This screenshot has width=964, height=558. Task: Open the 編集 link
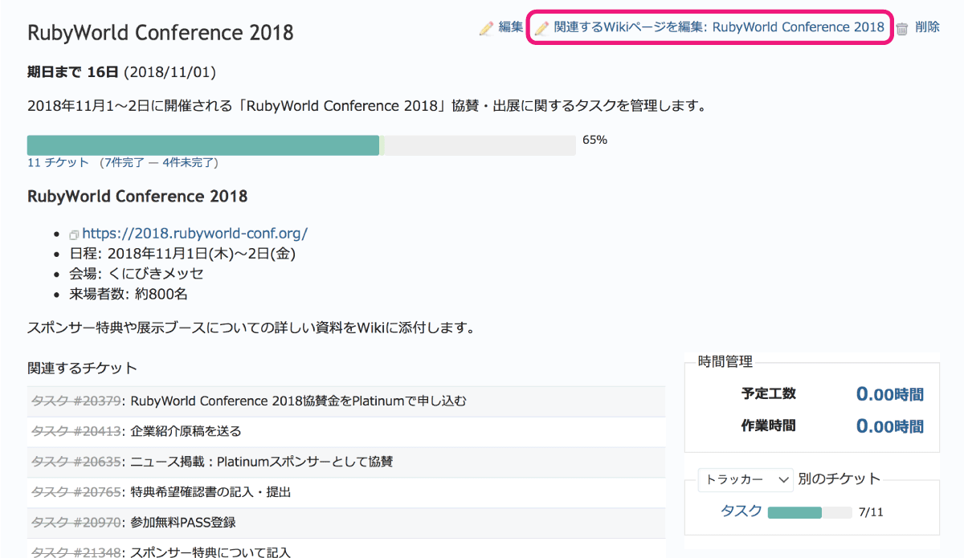511,27
